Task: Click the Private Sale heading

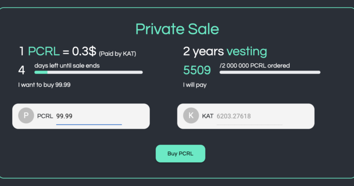Action: (x=177, y=29)
